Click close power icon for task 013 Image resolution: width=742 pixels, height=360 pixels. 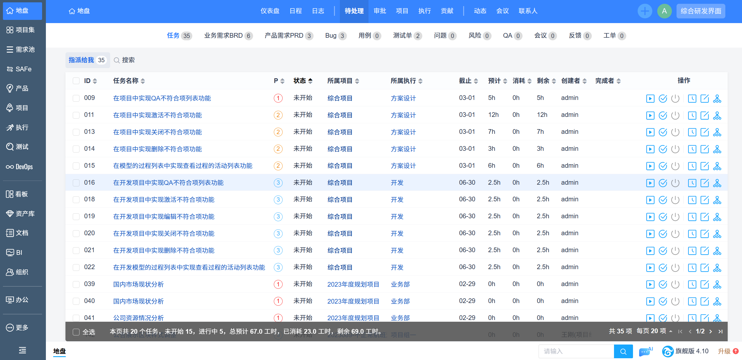(675, 132)
